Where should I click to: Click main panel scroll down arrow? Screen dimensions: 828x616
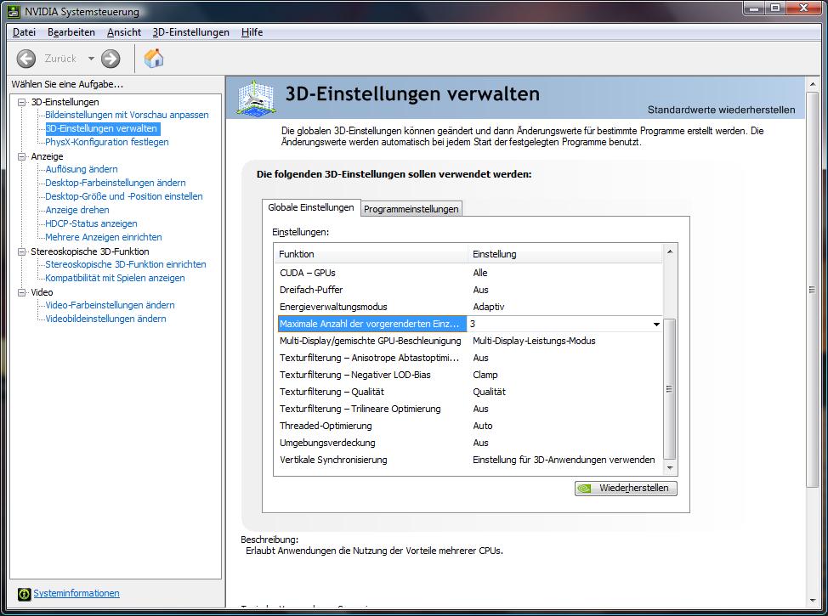click(812, 601)
